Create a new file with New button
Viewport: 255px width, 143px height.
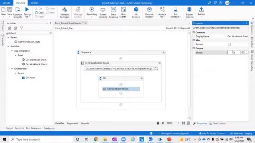click(4, 12)
